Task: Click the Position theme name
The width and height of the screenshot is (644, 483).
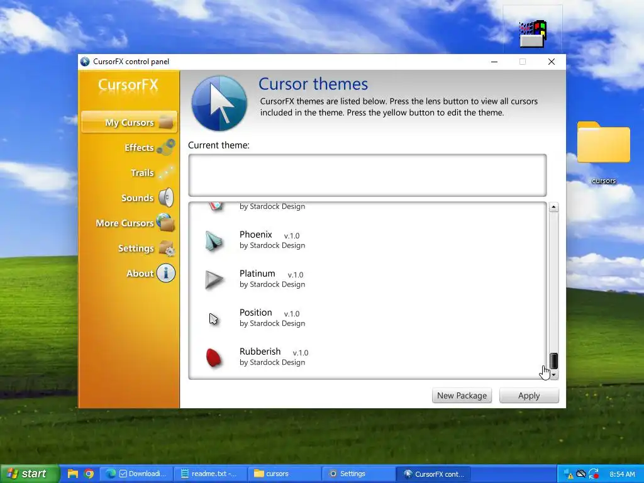Action: (256, 313)
